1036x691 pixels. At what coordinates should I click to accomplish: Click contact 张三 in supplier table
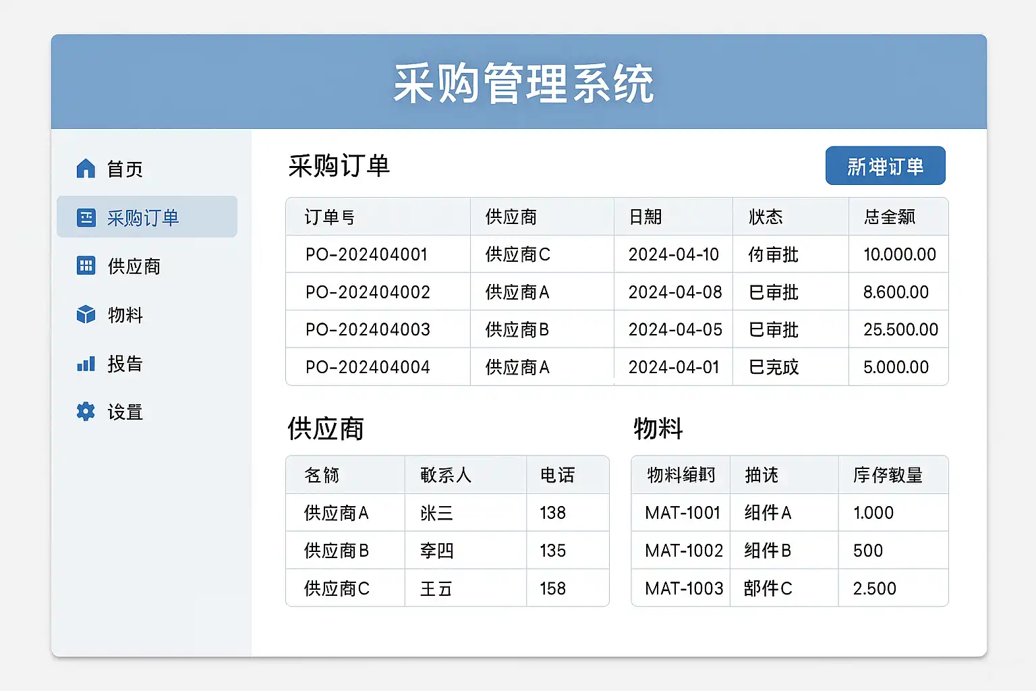pyautogui.click(x=436, y=513)
